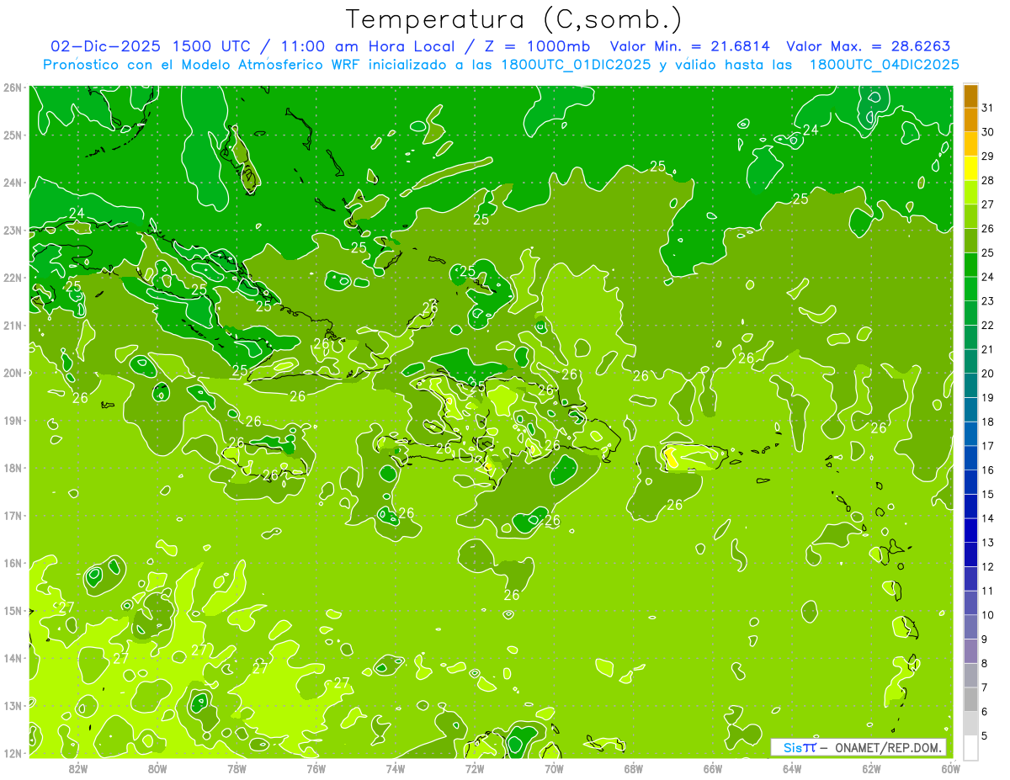Click legend value "20" on color bar

(987, 373)
